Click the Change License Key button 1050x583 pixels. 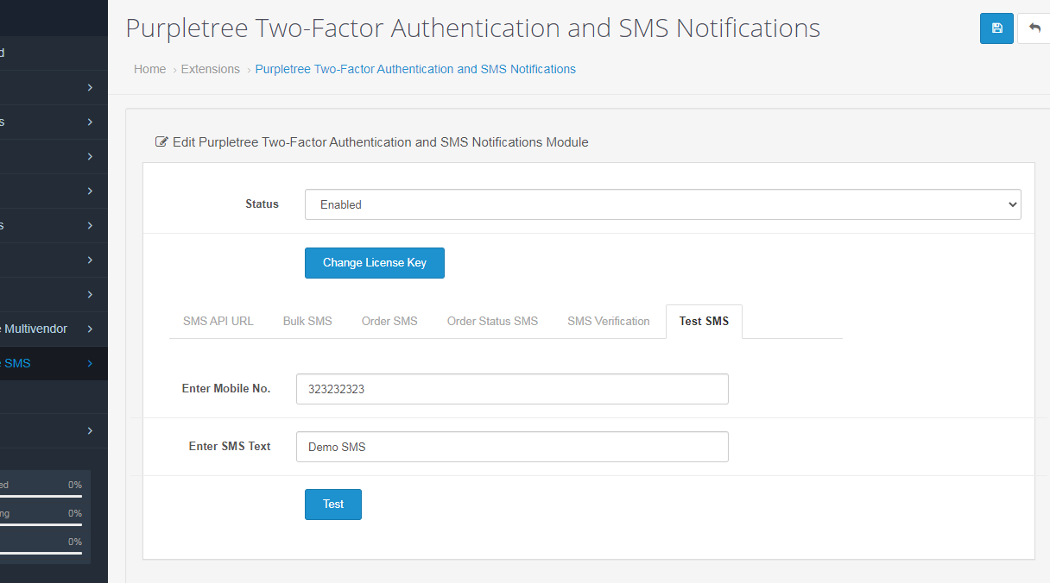(x=375, y=263)
